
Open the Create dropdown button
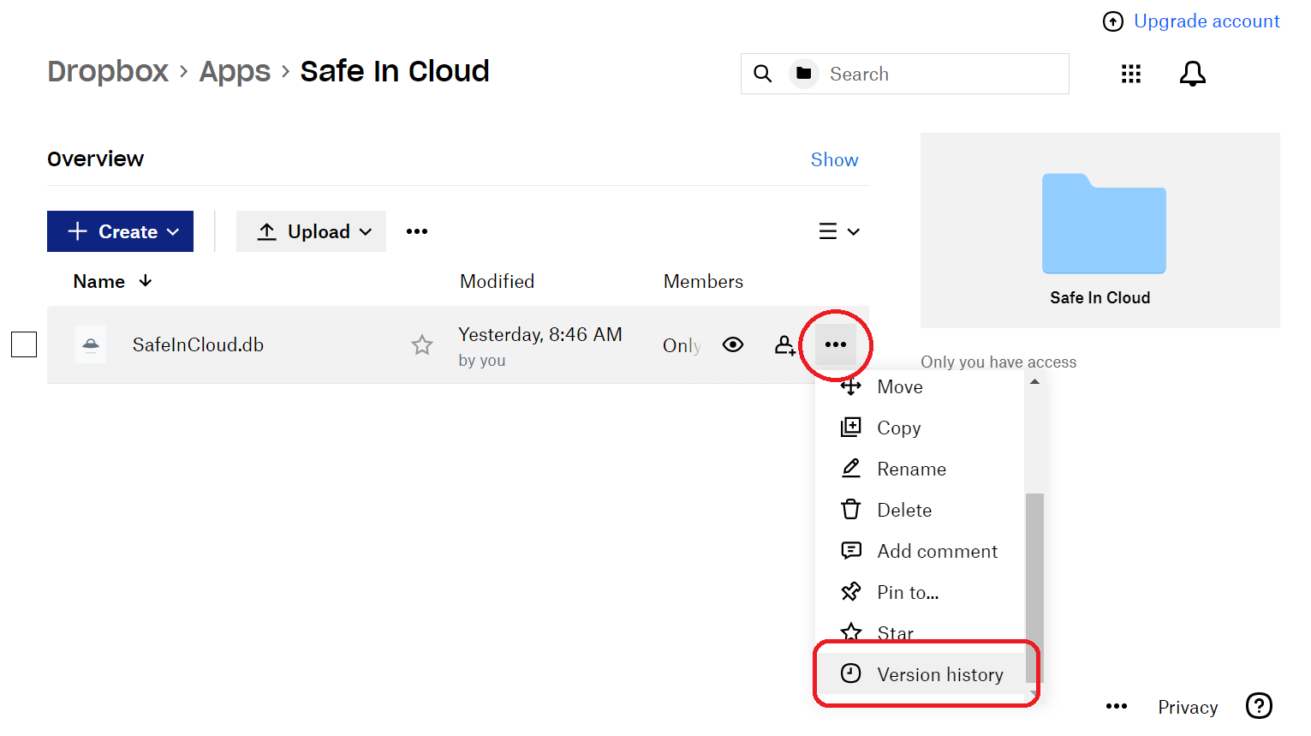click(120, 231)
